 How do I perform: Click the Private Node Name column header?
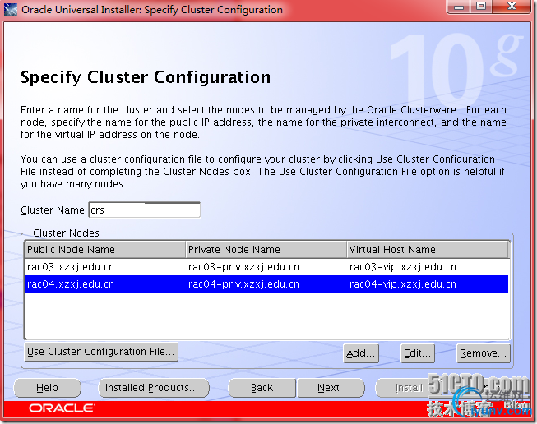pyautogui.click(x=266, y=250)
